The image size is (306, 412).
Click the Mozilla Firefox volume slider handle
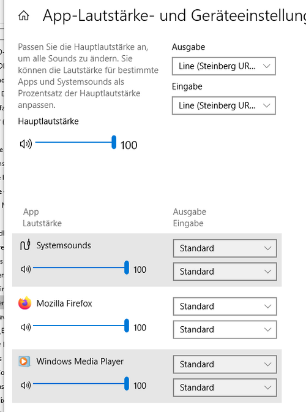tap(127, 326)
